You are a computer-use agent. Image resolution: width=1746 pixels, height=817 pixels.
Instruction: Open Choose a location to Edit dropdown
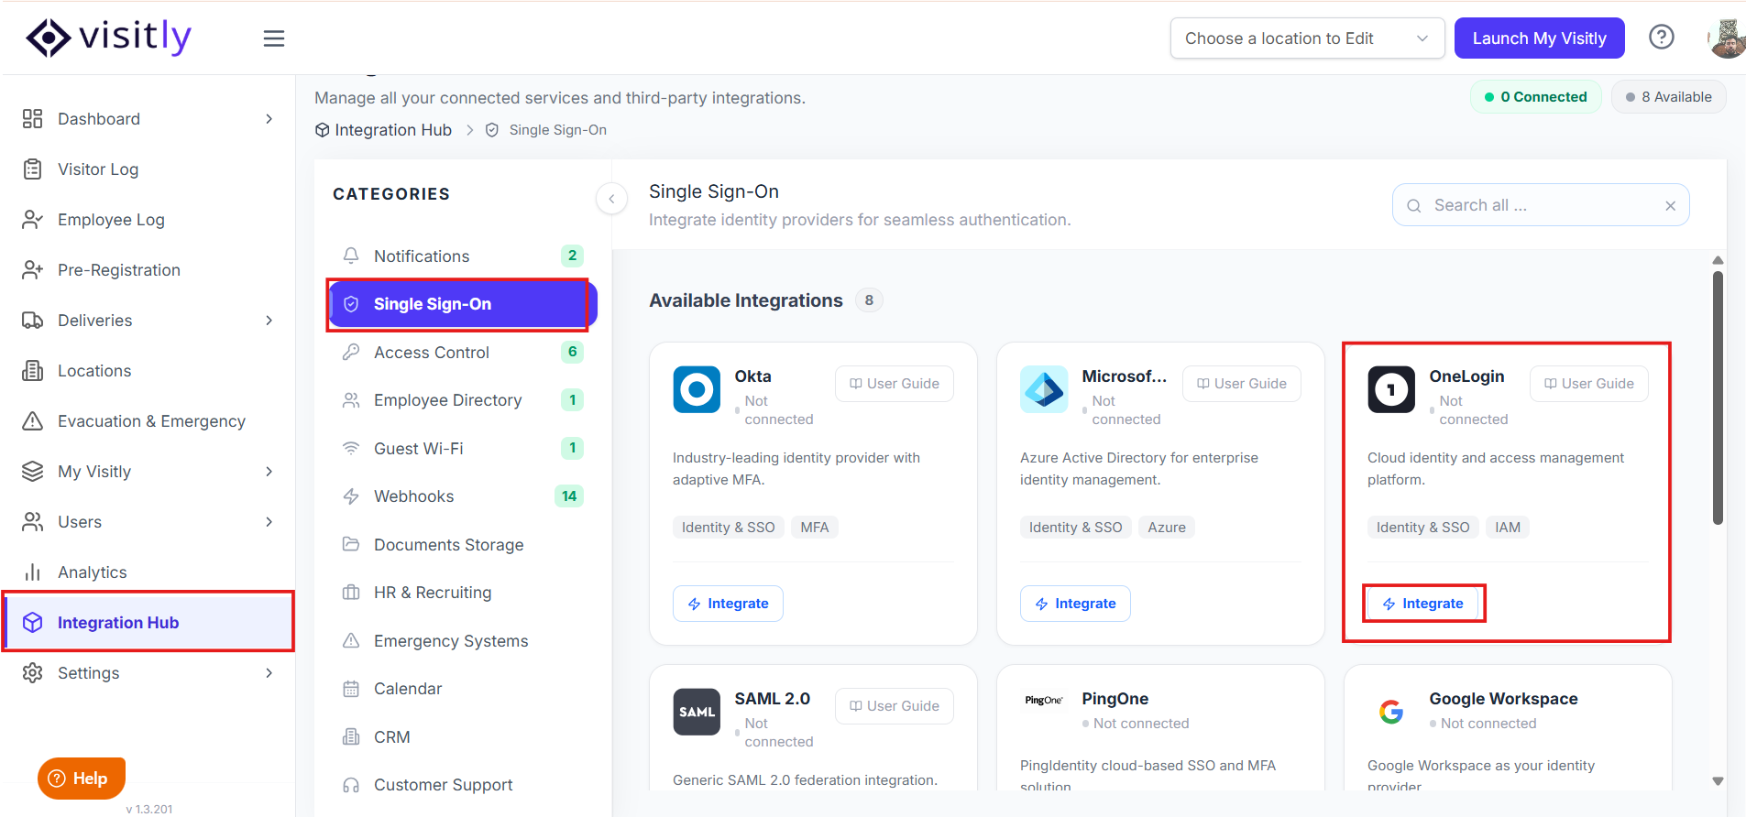tap(1307, 38)
